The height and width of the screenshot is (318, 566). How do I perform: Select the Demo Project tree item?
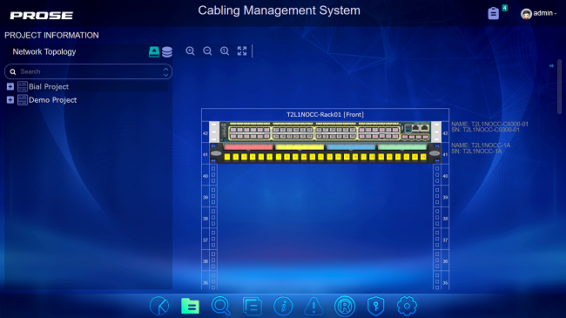pyautogui.click(x=53, y=100)
